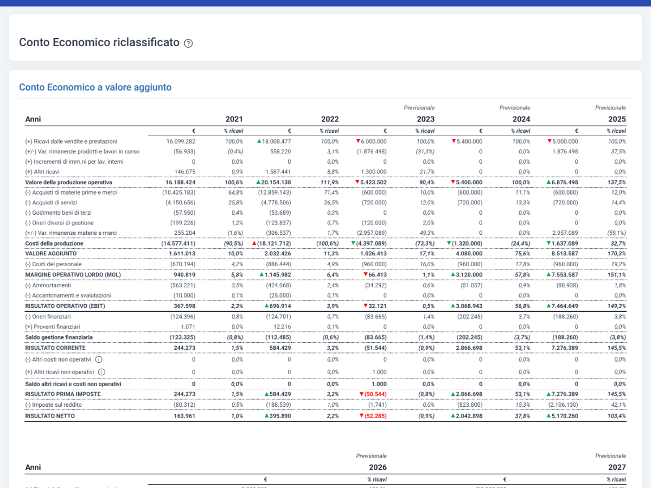Select 2021 revenue value 16.099.282

(x=181, y=141)
